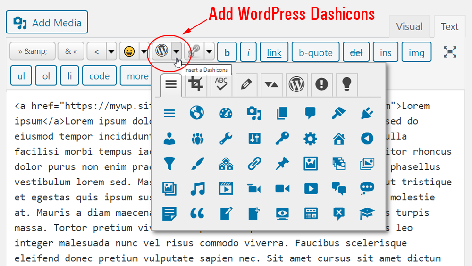Click the img quicktag button
This screenshot has height=266, width=472.
click(416, 52)
